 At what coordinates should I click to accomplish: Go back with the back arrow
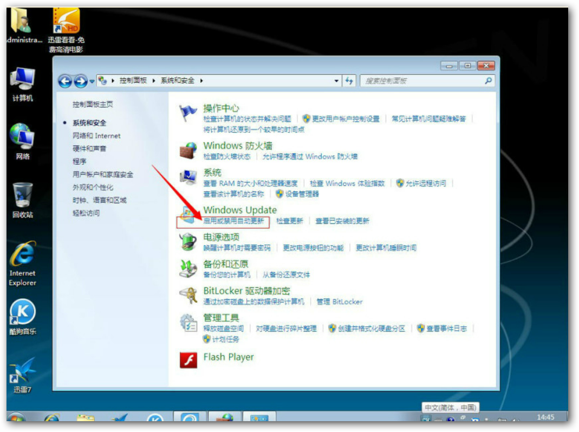65,81
